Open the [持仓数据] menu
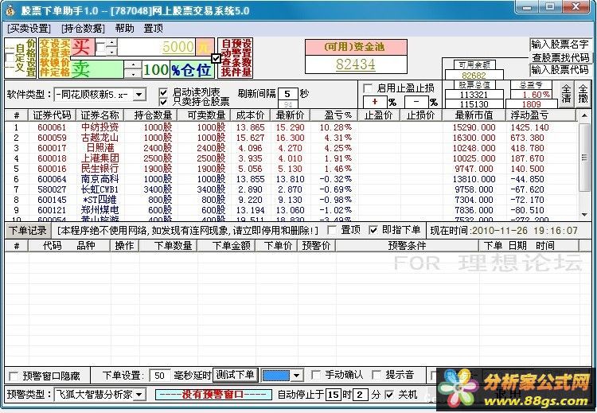Screen dimensions: 597x413 (83, 28)
